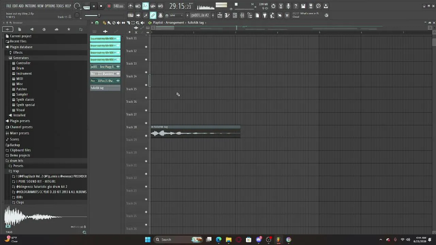Open the pattern selector pv001 dropdown
The width and height of the screenshot is (436, 245).
pos(200,15)
